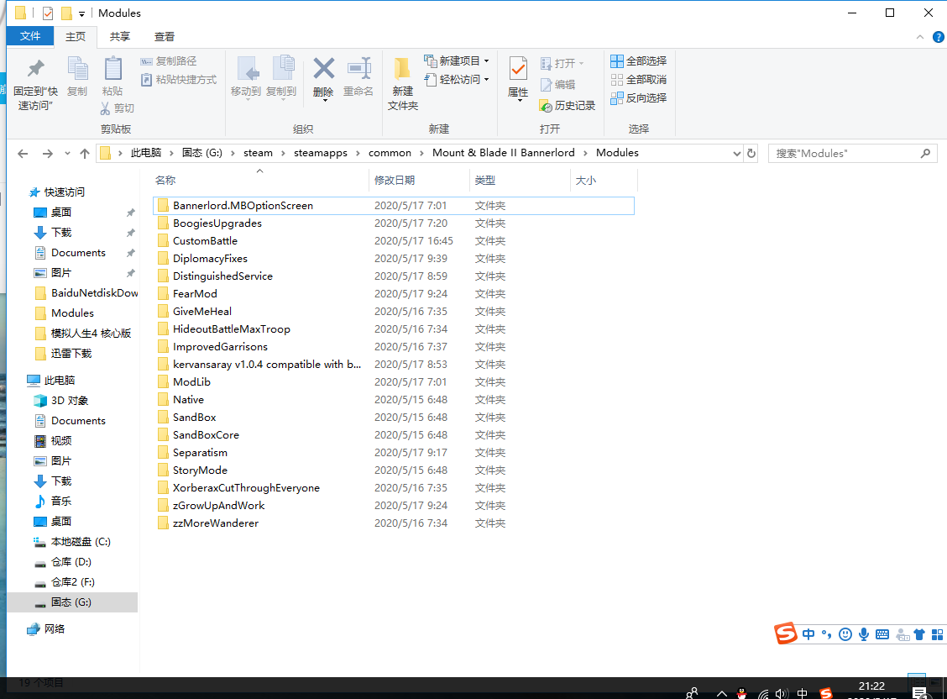Expand the 打开 open dropdown arrow
Screen dimensions: 947x699
point(582,64)
